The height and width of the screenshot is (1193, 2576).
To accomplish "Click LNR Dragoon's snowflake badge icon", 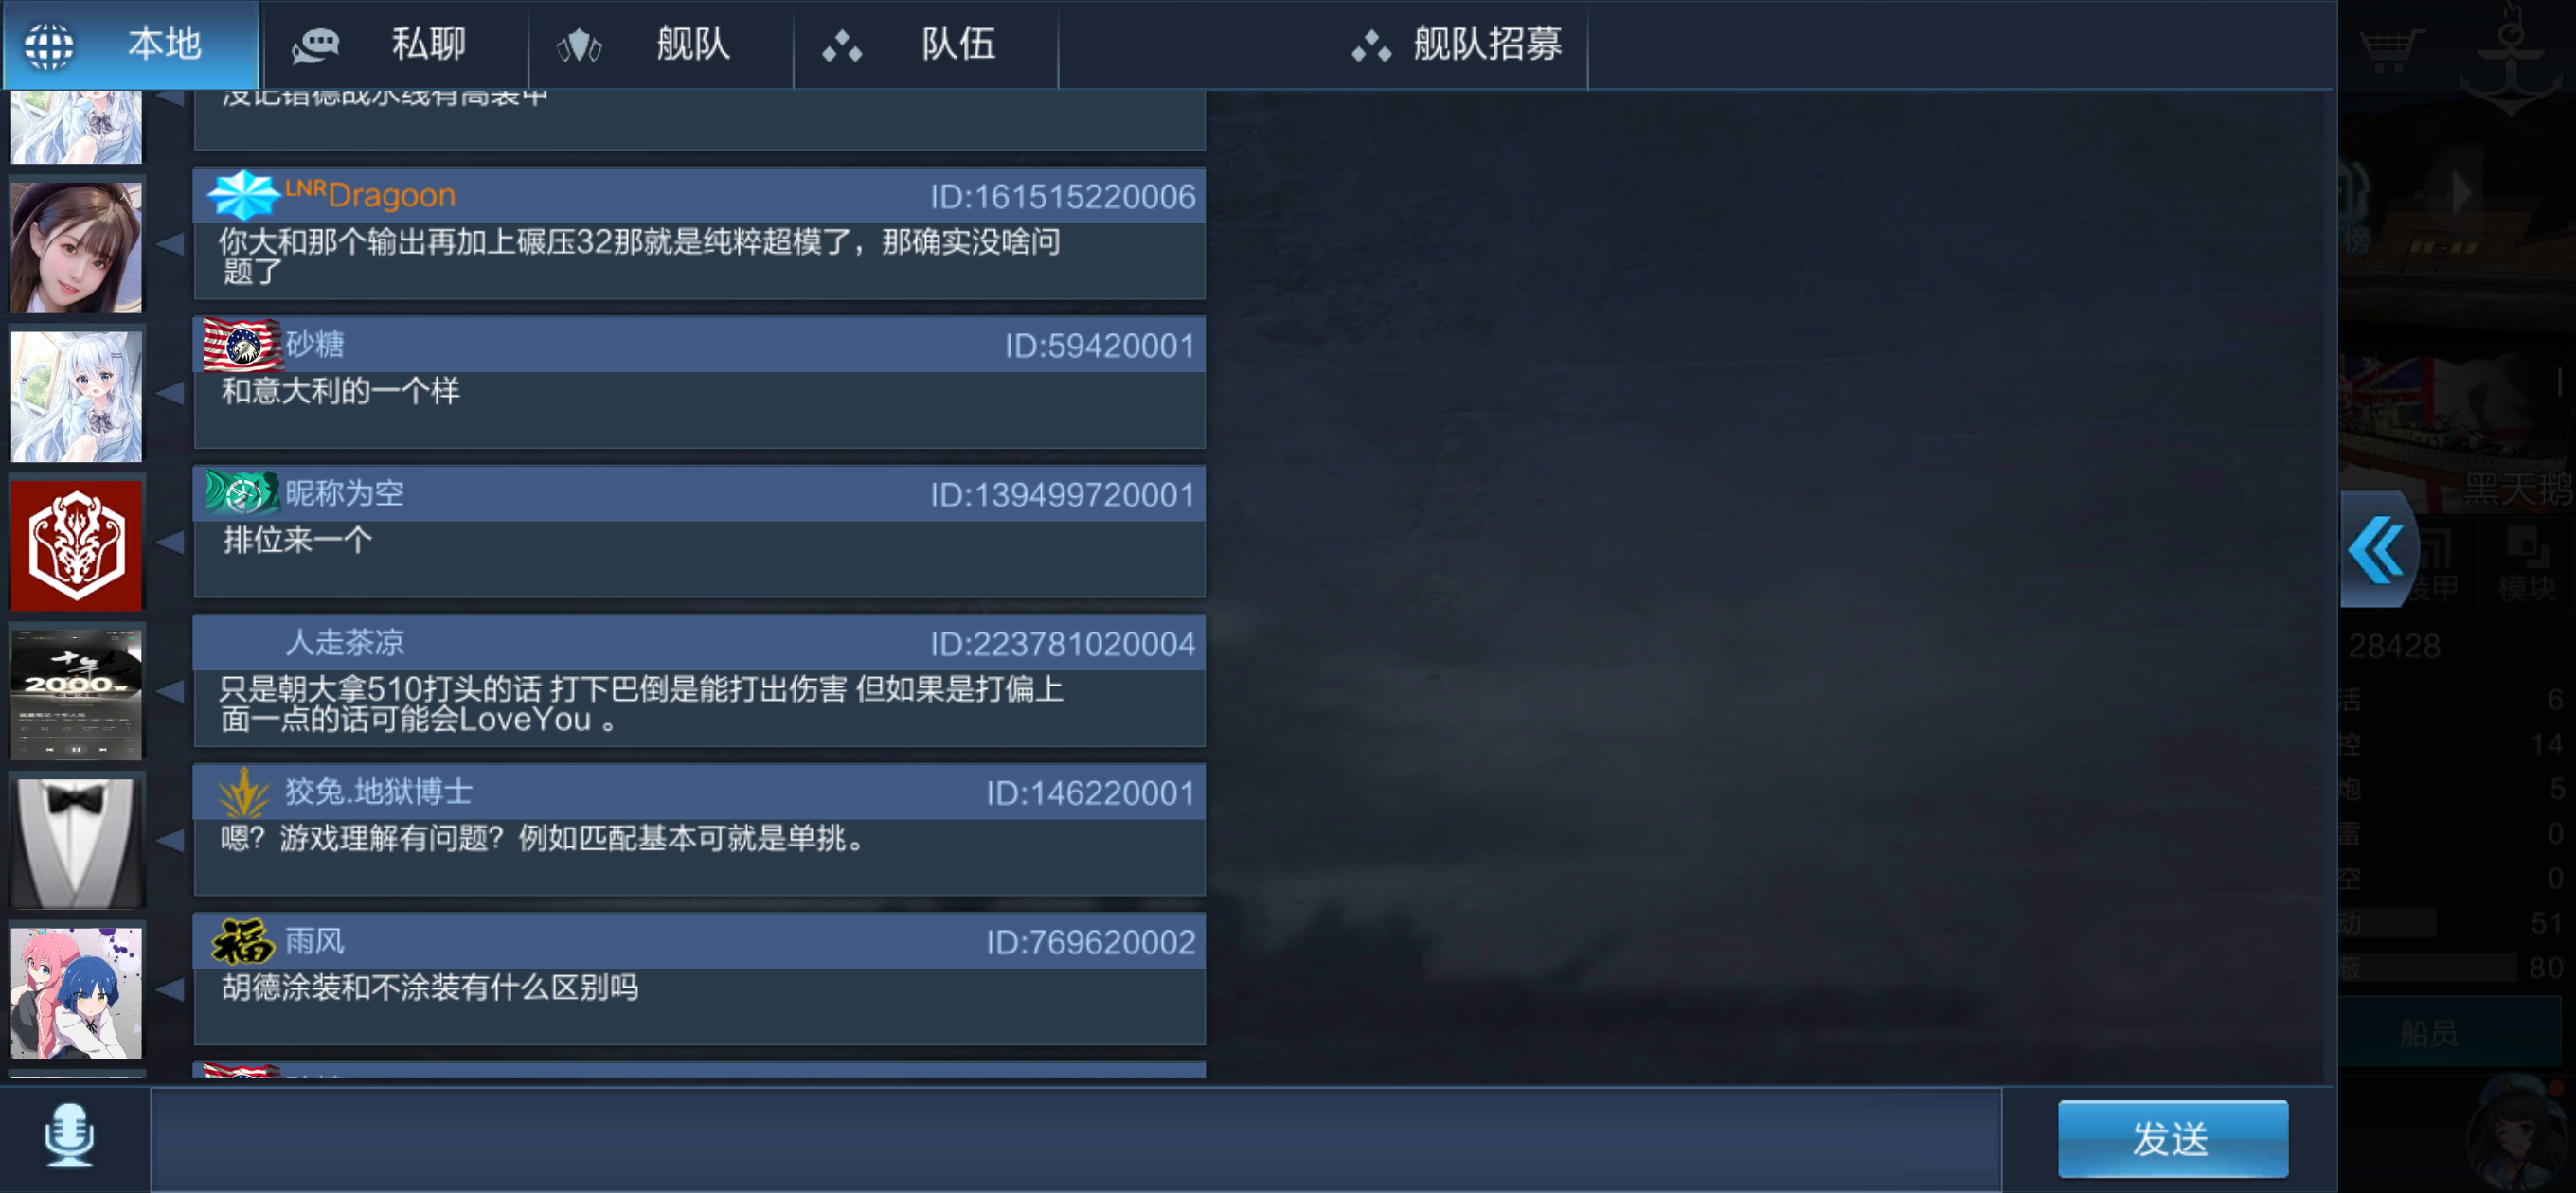I will click(x=243, y=194).
